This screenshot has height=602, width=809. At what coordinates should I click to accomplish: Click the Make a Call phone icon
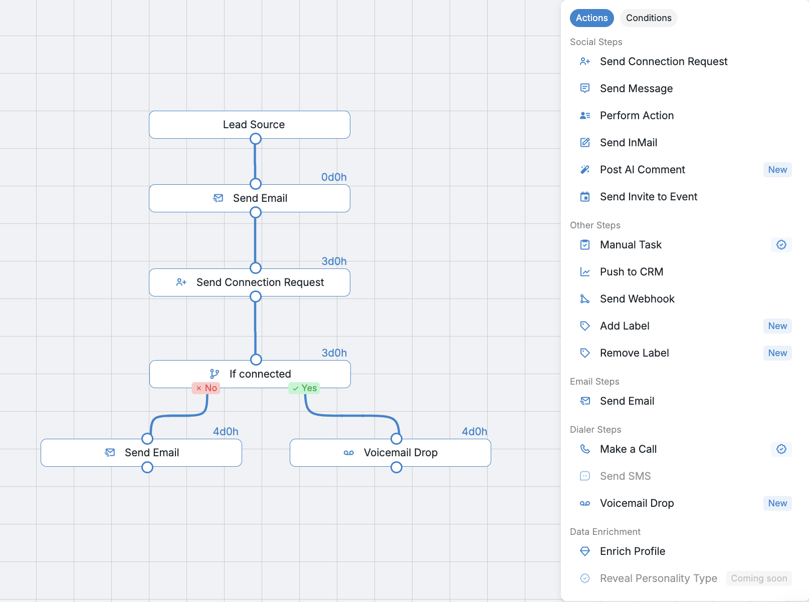point(585,449)
